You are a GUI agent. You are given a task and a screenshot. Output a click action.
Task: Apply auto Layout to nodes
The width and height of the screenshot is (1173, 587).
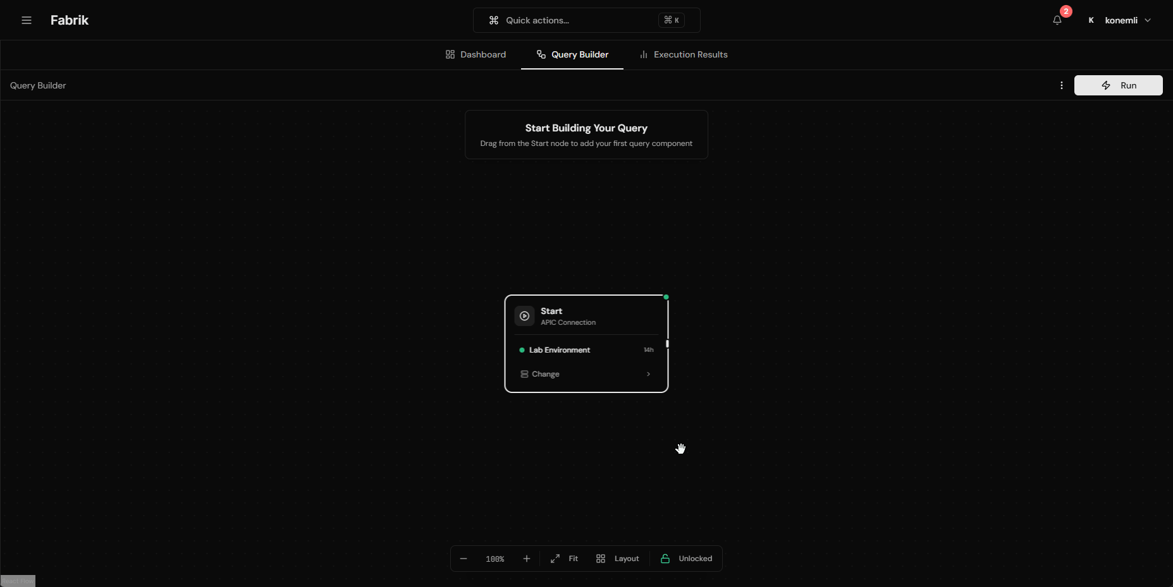pyautogui.click(x=618, y=559)
